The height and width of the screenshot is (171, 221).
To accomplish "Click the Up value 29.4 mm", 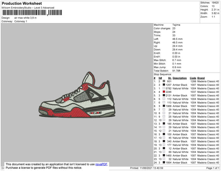I will pos(178,46).
